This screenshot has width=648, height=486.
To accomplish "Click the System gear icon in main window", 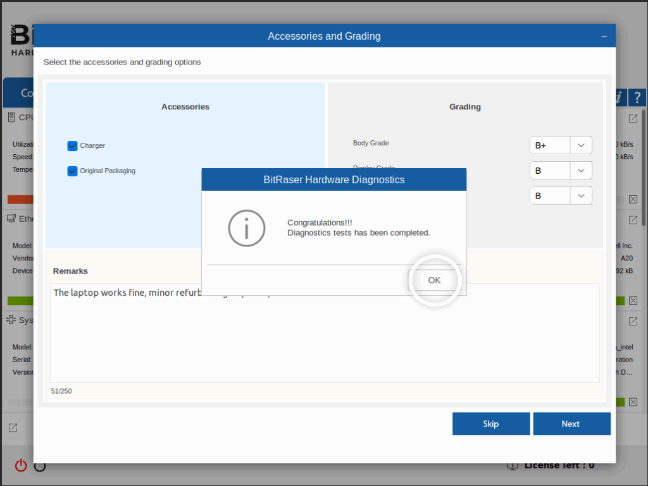I will pyautogui.click(x=11, y=320).
